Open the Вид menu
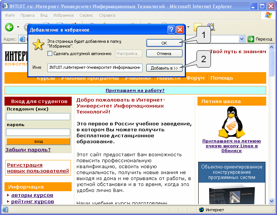This screenshot has width=277, height=215. pos(44,15)
